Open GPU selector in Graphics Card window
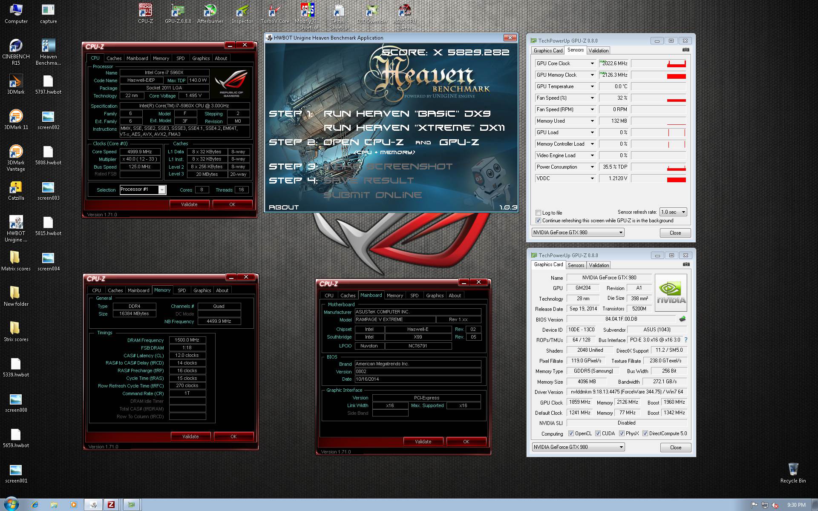 click(x=578, y=447)
